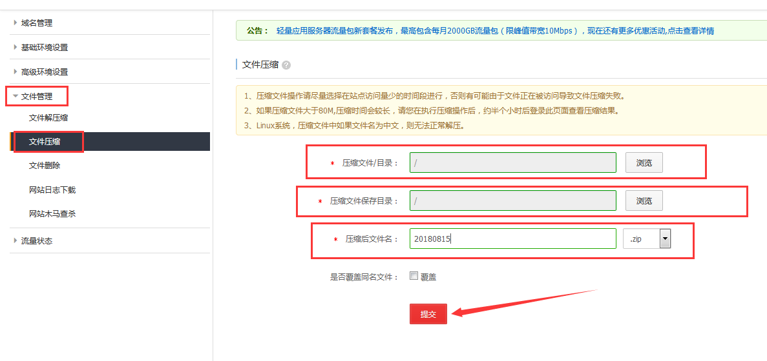Image resolution: width=767 pixels, height=361 pixels.
Task: Click the 浏览 button for 压缩文件保存目录
Action: (x=644, y=200)
